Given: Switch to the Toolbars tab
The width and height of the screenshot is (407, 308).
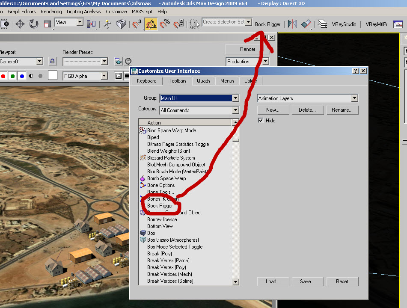Looking at the screenshot, I should (x=178, y=81).
